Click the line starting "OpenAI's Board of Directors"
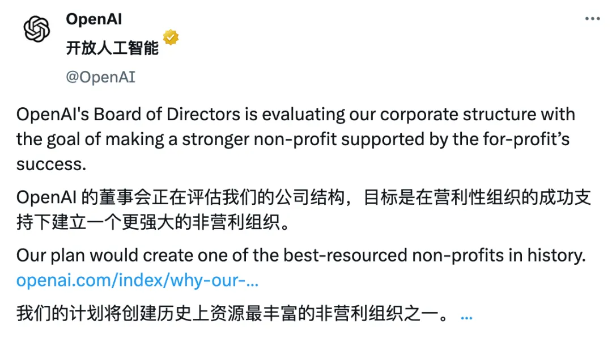612x337 pixels. (x=296, y=115)
